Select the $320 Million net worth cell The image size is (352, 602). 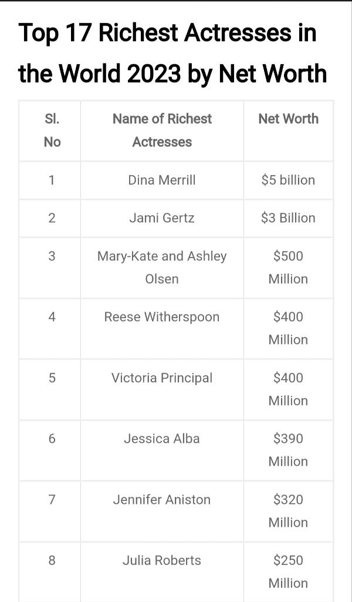pos(288,511)
